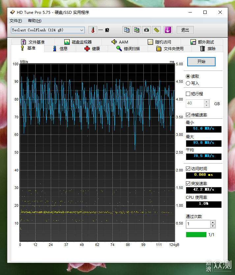The height and width of the screenshot is (275, 235).
Task: Toggle the 传输速率 checkbox
Action: coord(188,115)
